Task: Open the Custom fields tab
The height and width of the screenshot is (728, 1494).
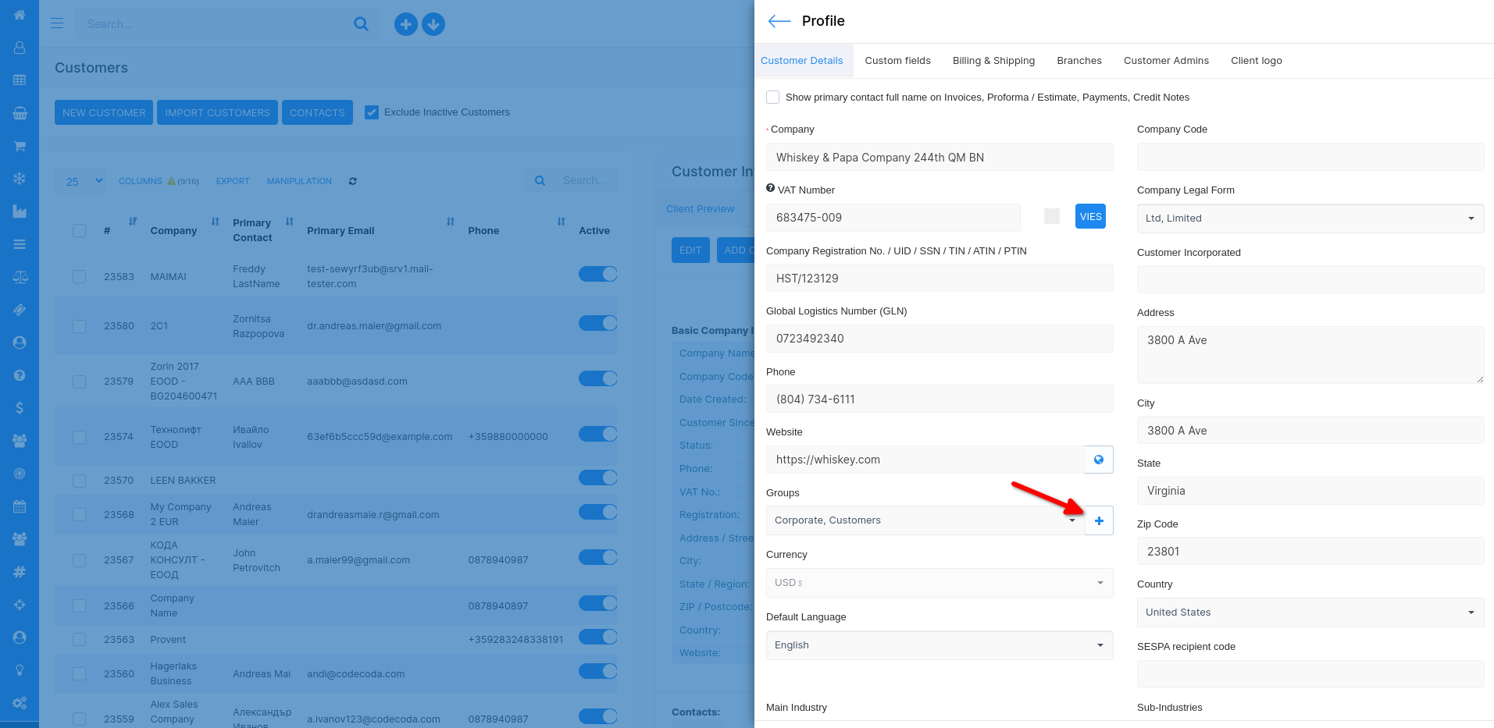Action: pos(897,61)
